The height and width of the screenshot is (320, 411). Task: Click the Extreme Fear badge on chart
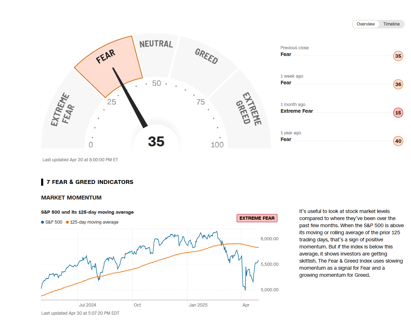click(x=257, y=218)
